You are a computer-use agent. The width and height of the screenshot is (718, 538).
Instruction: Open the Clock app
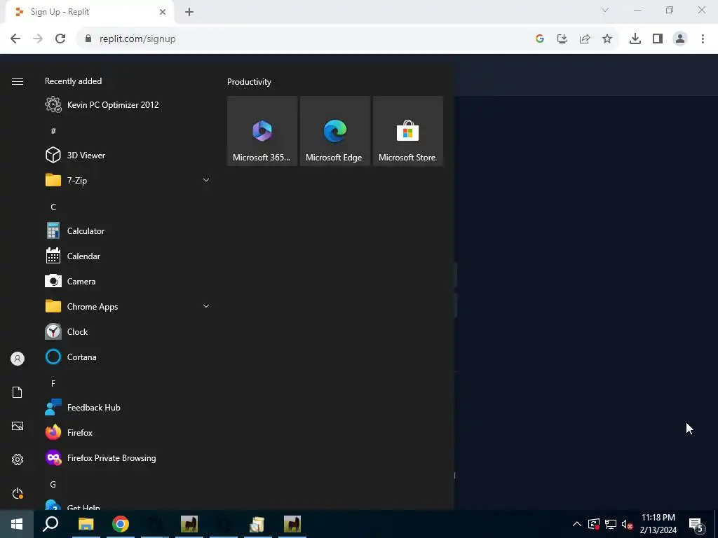tap(126, 331)
